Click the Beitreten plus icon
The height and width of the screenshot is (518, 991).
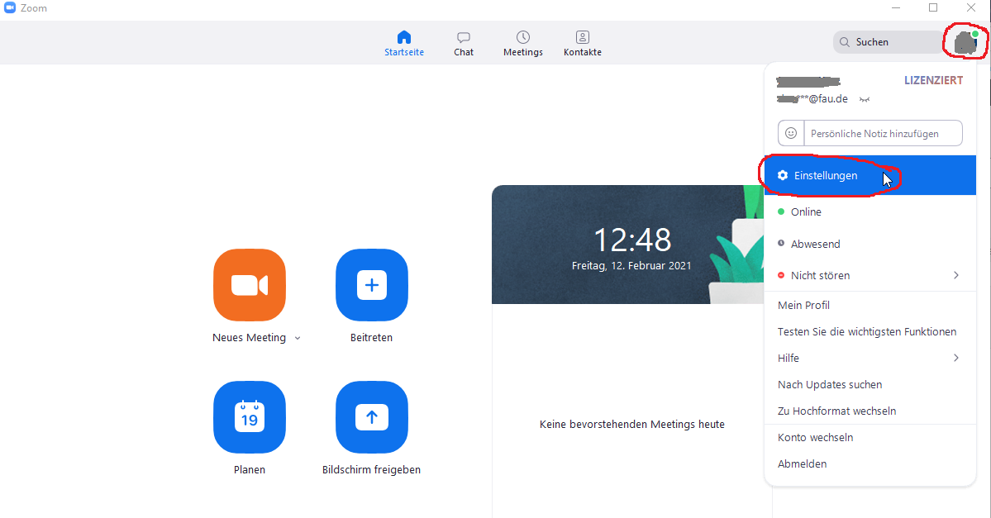coord(371,285)
